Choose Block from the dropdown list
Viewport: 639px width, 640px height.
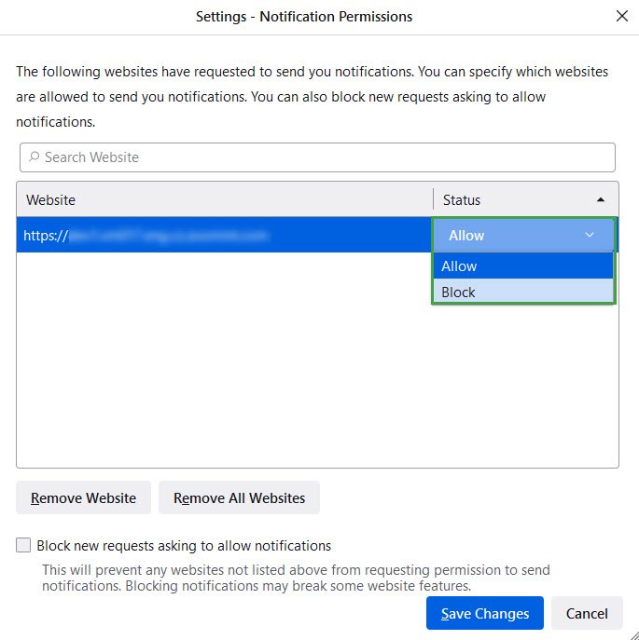point(522,293)
